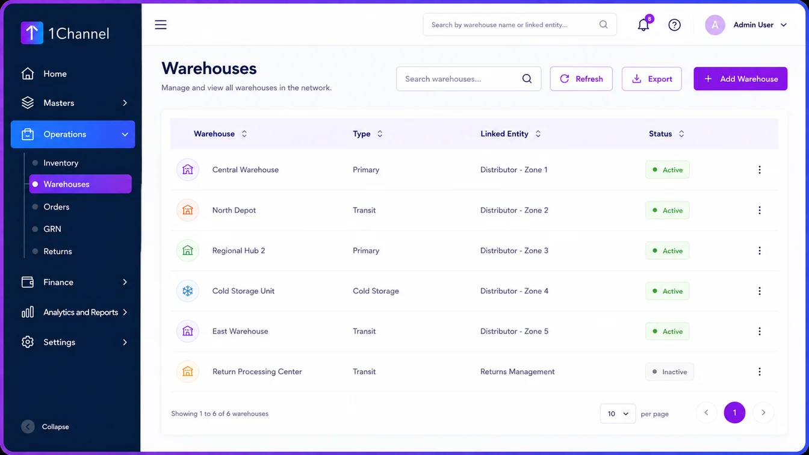Open three-dot menu for Central Warehouse
This screenshot has height=455, width=809.
click(760, 170)
